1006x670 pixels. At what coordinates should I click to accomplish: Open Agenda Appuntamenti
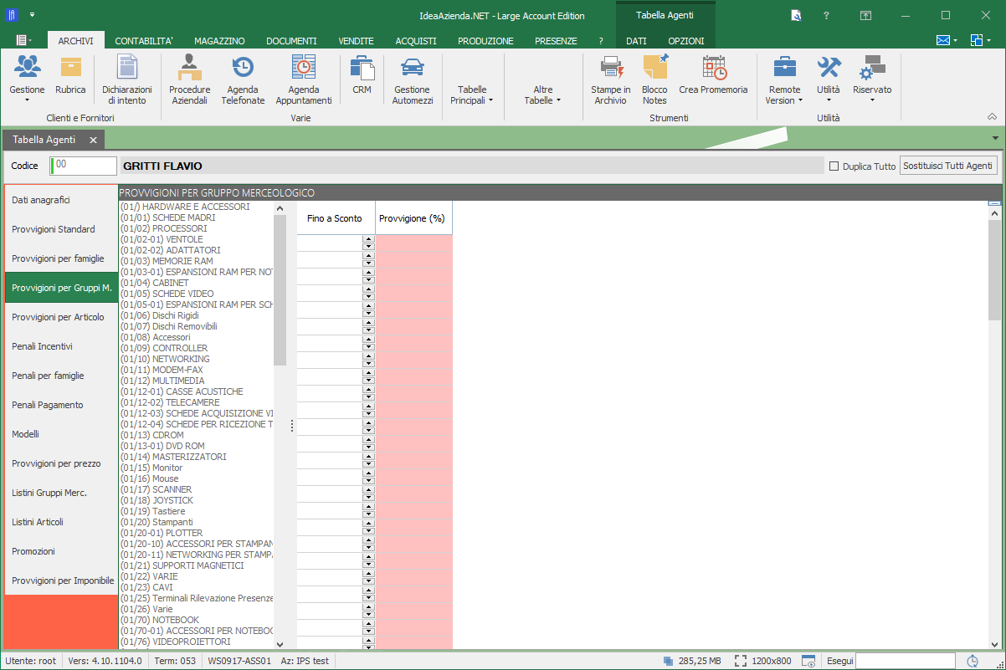(304, 80)
